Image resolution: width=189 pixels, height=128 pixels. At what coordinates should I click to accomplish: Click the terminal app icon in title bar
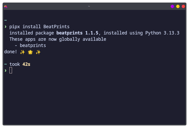tap(5, 7)
